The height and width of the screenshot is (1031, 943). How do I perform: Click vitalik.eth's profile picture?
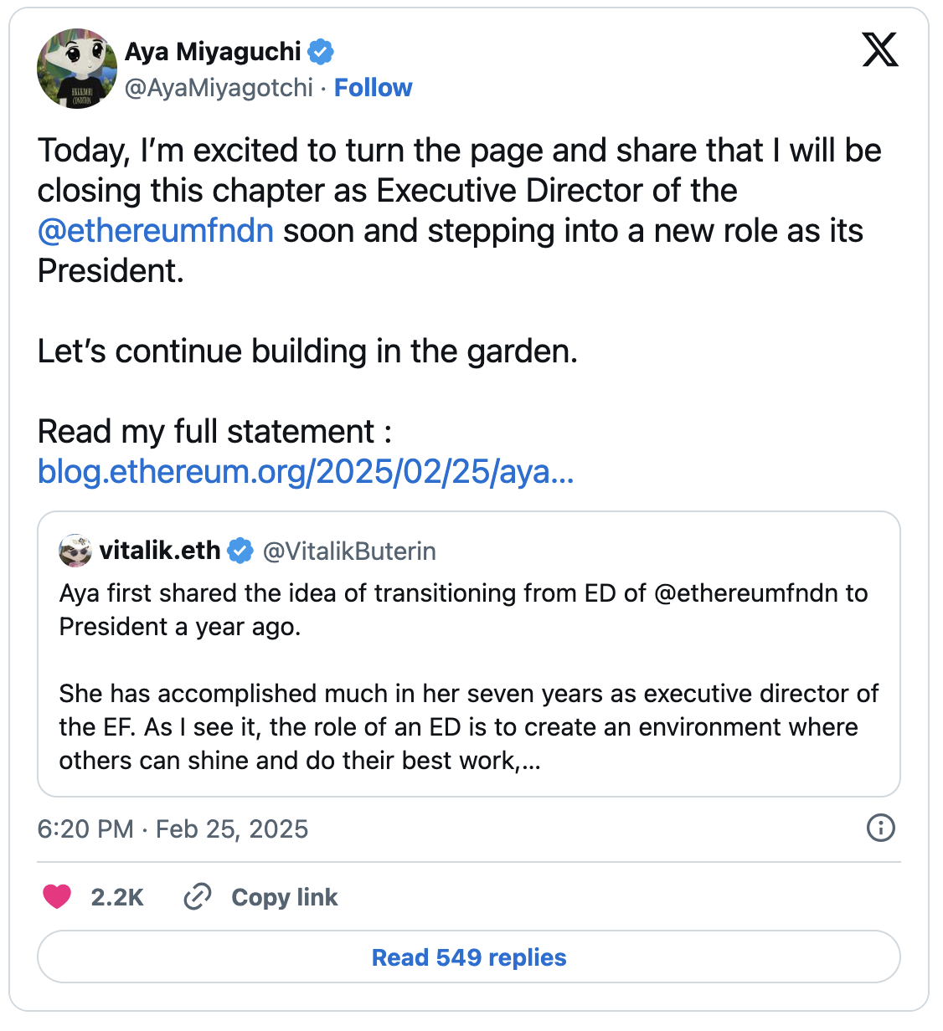[x=74, y=551]
